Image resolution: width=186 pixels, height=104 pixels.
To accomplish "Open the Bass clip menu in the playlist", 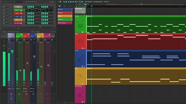I will (88, 68).
